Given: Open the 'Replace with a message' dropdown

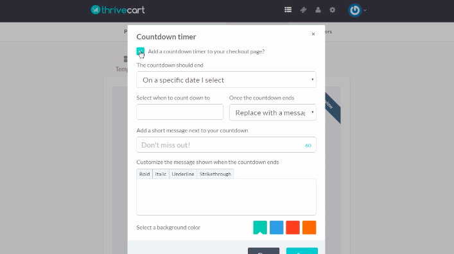Looking at the screenshot, I should [272, 112].
